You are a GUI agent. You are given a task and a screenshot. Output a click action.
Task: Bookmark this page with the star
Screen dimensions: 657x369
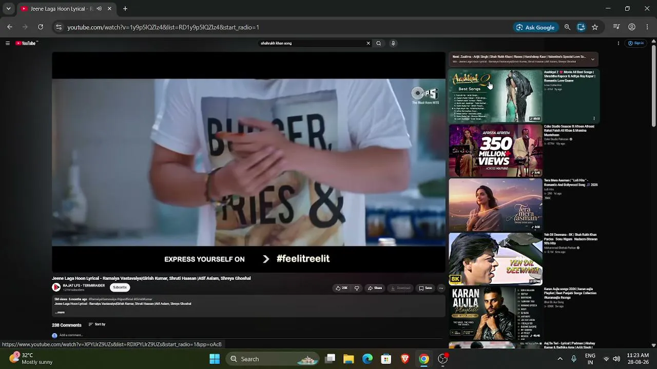pyautogui.click(x=595, y=27)
